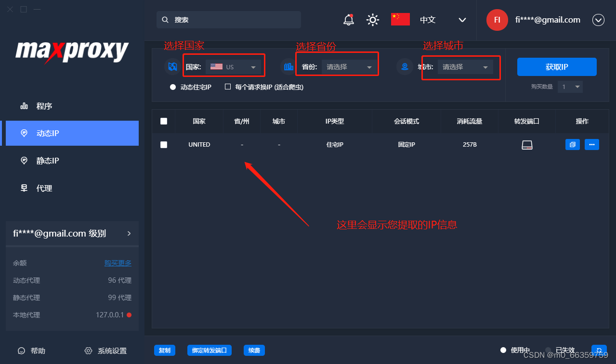
Task: Open the more actions ellipsis on the IP row
Action: 591,144
